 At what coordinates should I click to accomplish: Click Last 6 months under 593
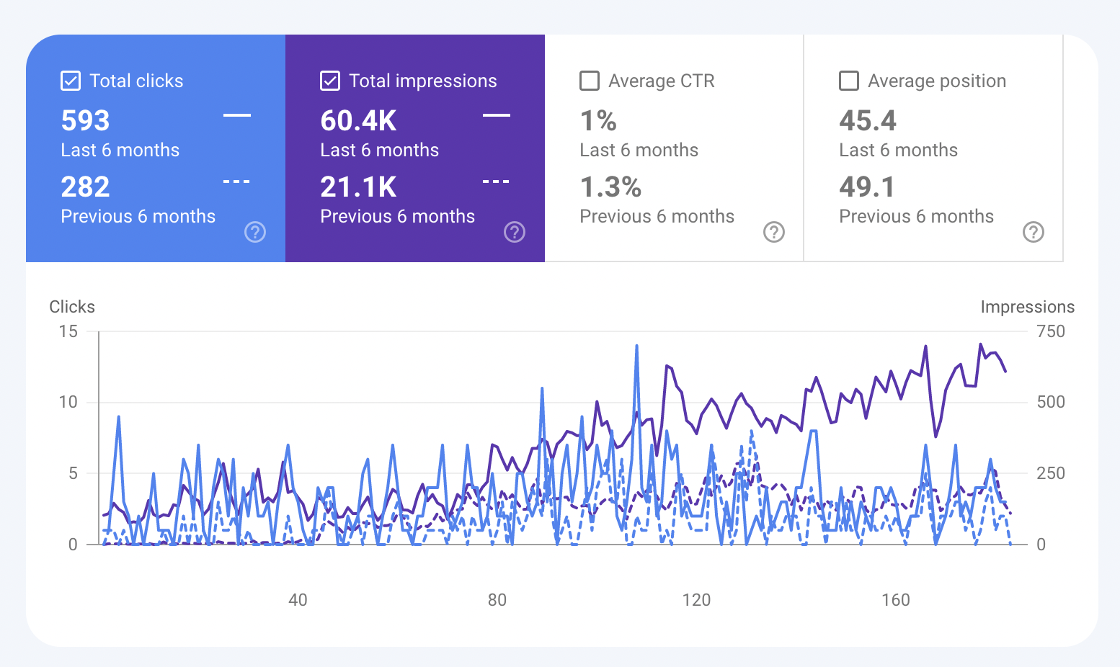120,150
